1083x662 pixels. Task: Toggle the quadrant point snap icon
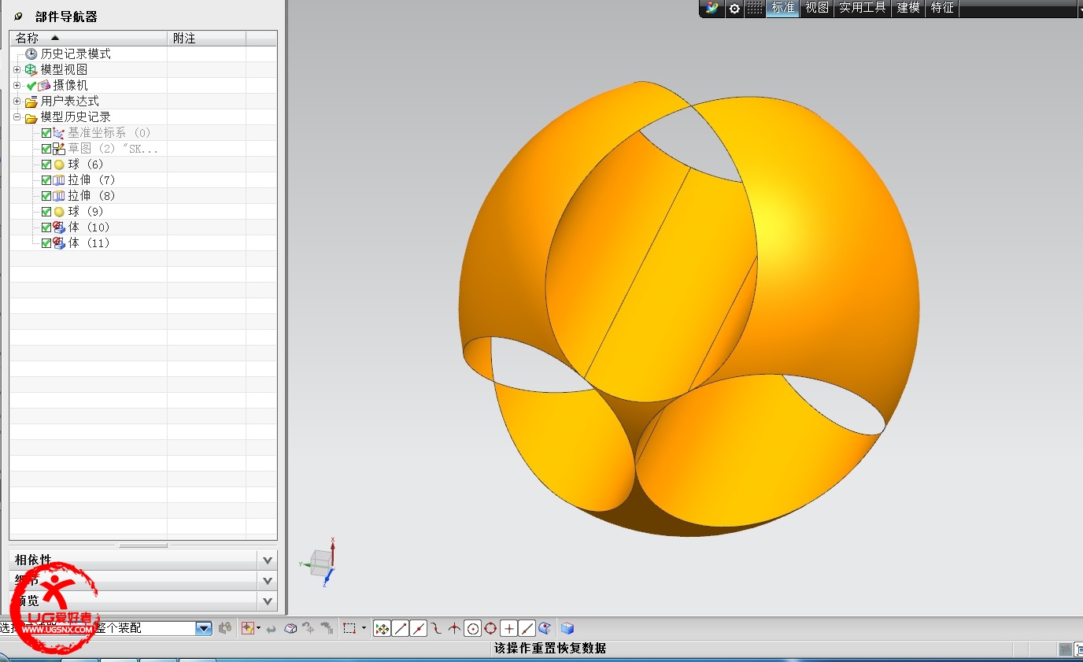[x=491, y=628]
